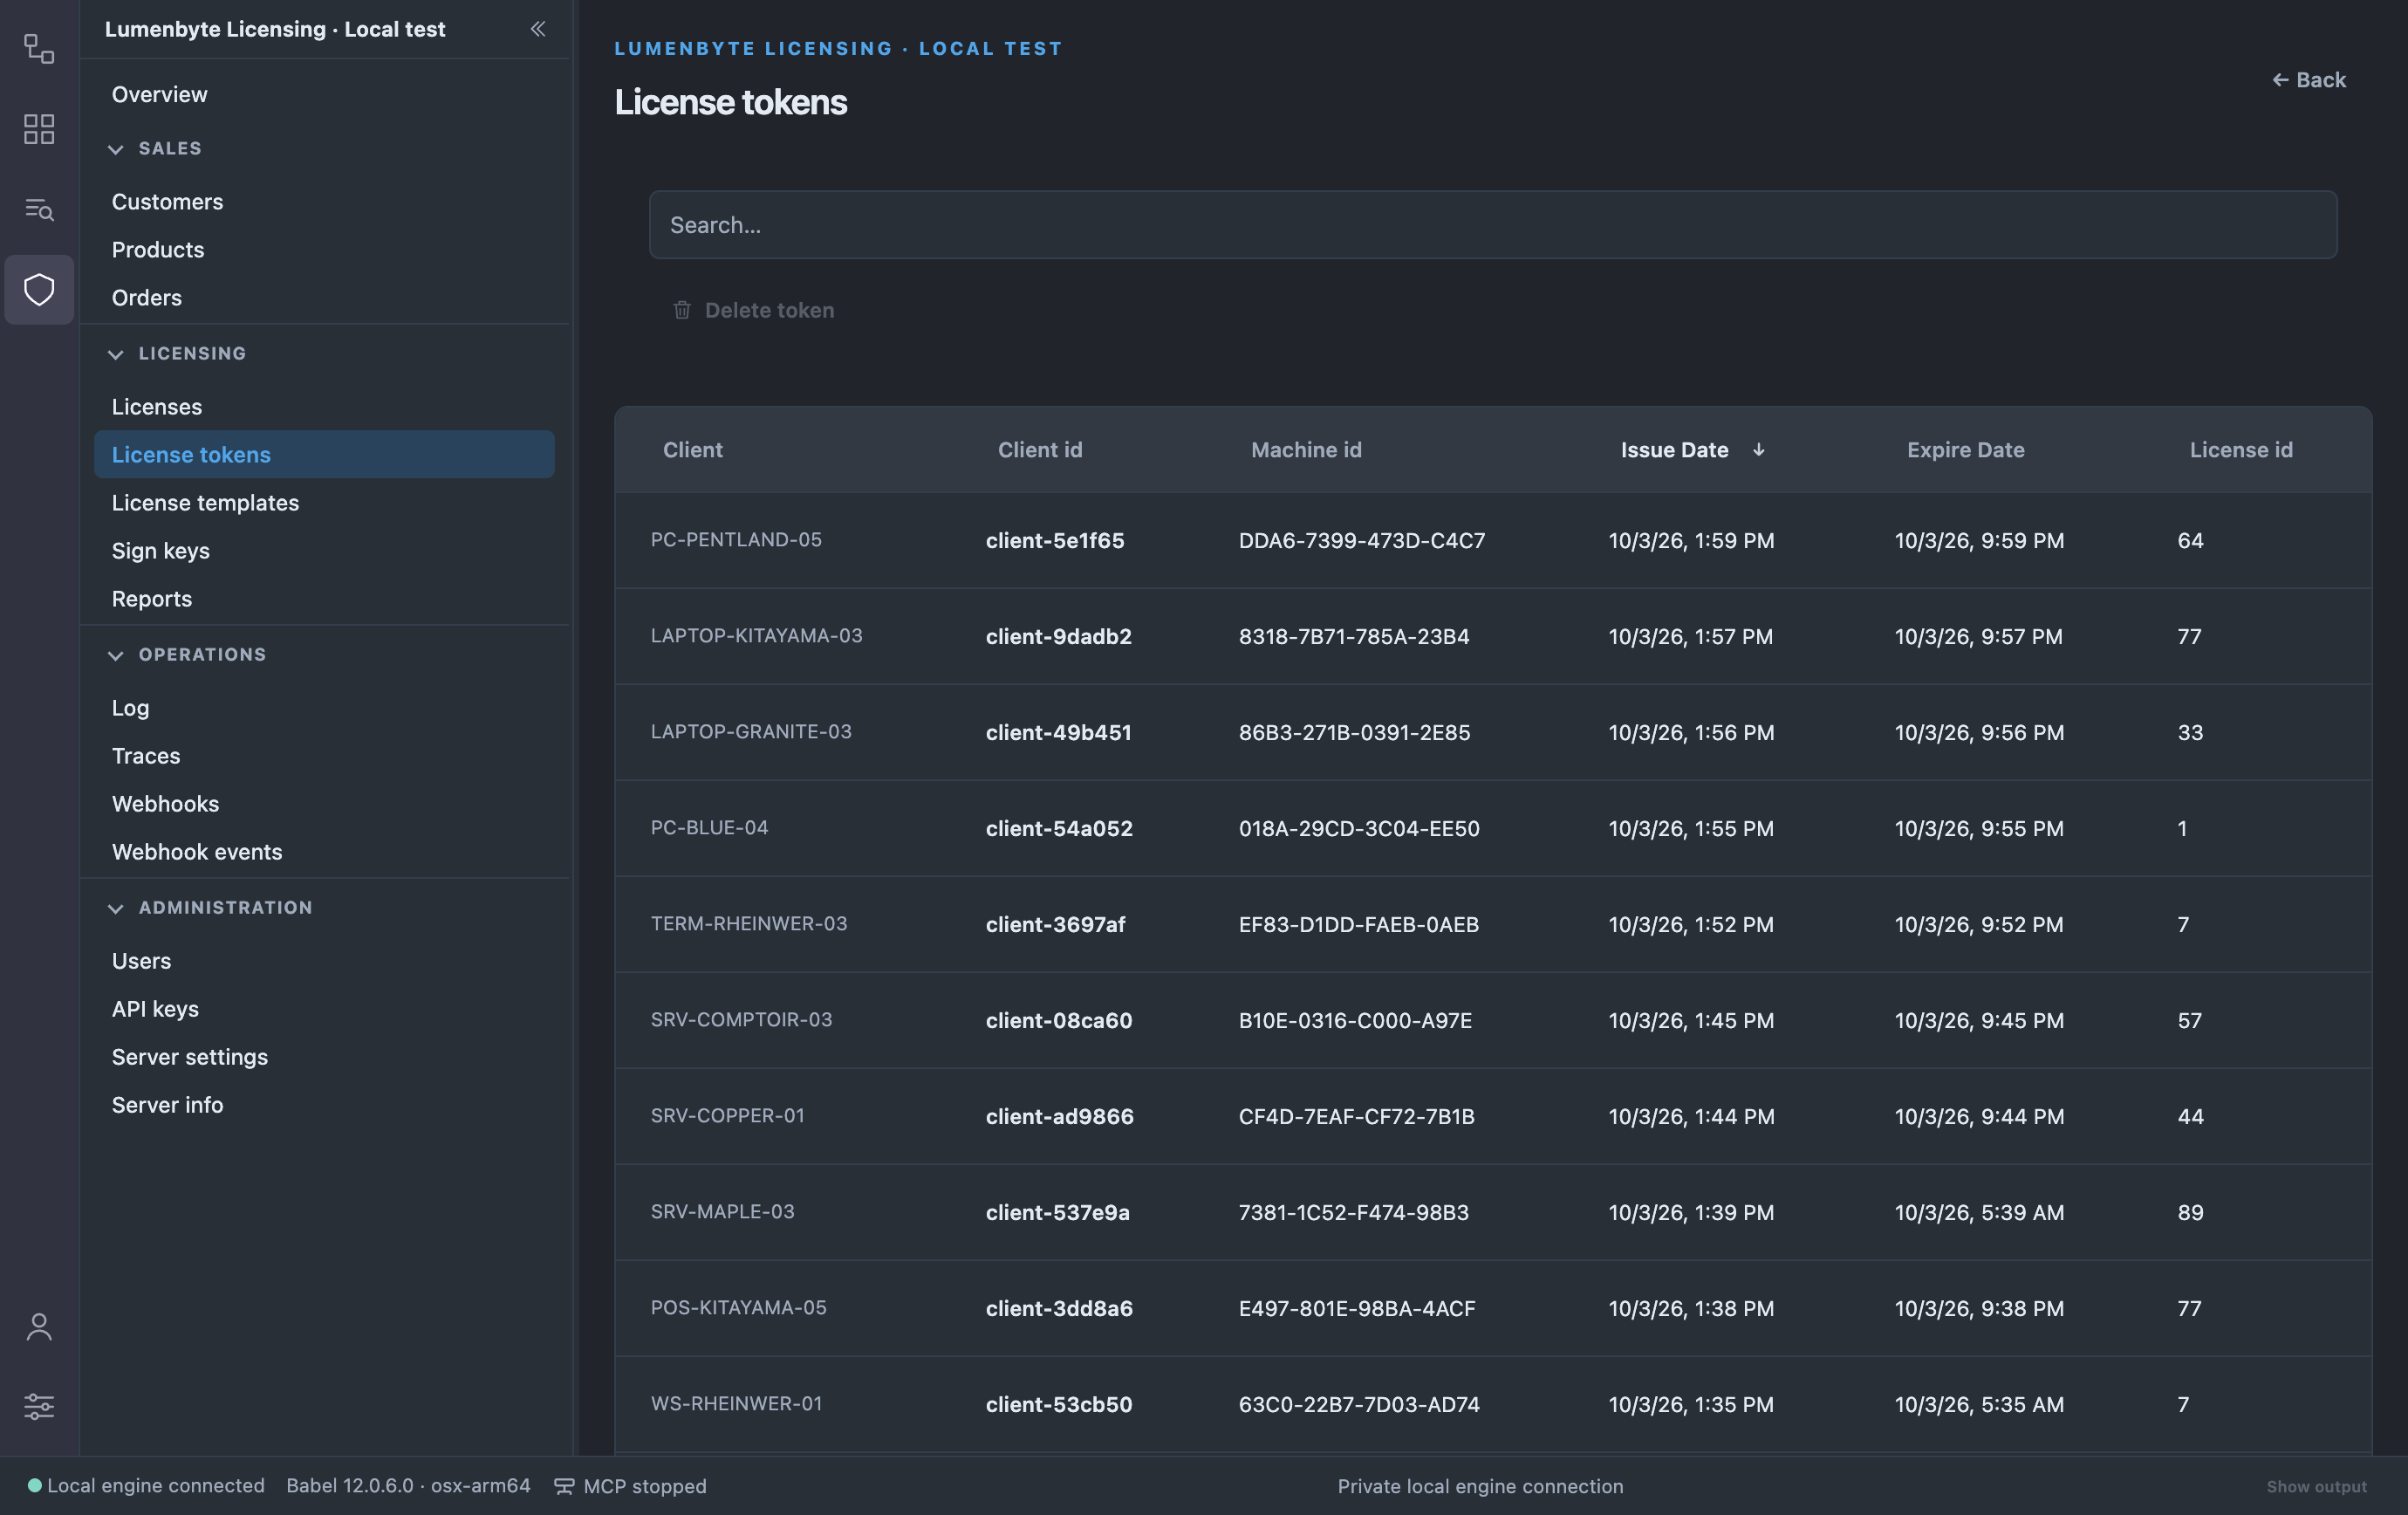Click SRV-COPPER-01 client name
Image resolution: width=2408 pixels, height=1515 pixels.
pyautogui.click(x=727, y=1115)
